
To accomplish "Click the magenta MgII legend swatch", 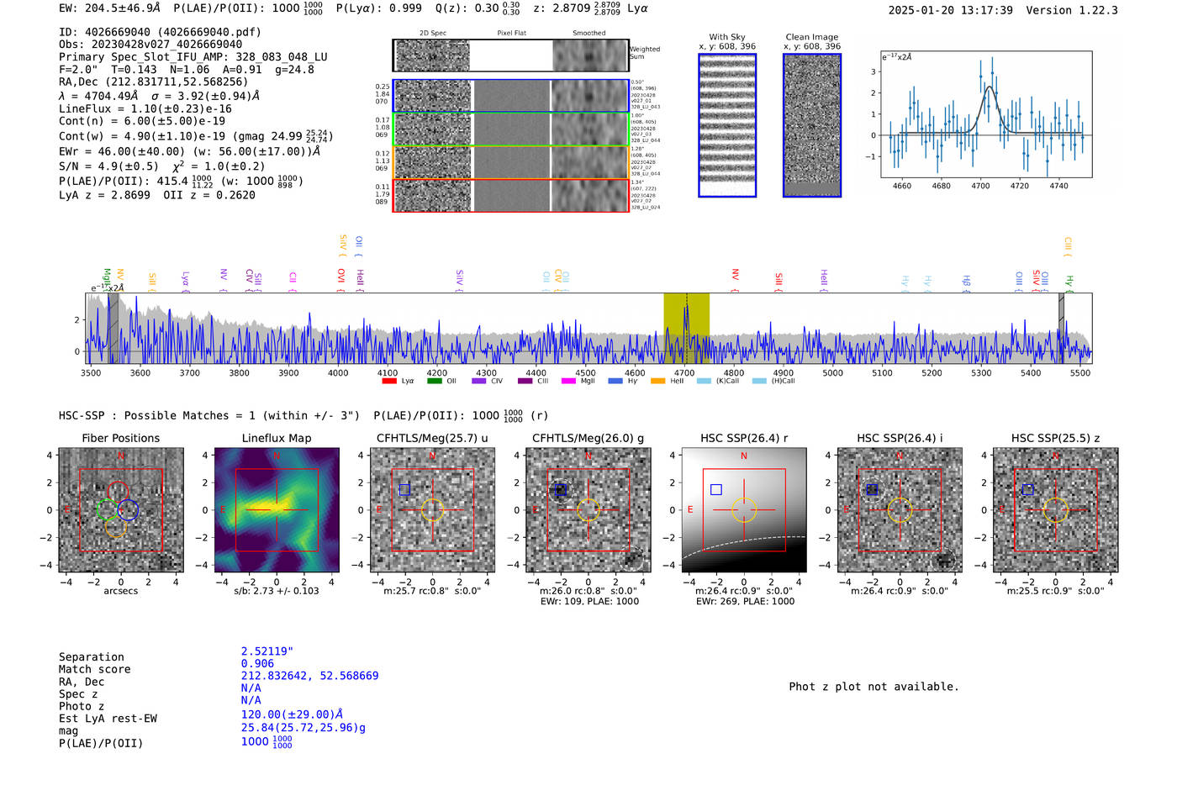I will pos(569,382).
